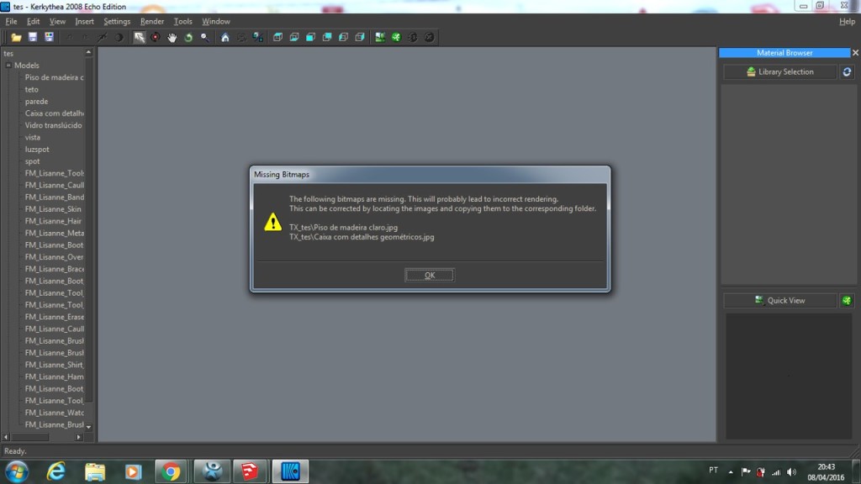Click the Home view icon
This screenshot has height=484, width=861.
[x=225, y=37]
